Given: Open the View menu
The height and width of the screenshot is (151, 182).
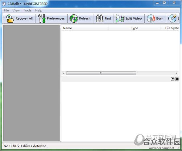Looking at the screenshot, I should (x=16, y=10).
